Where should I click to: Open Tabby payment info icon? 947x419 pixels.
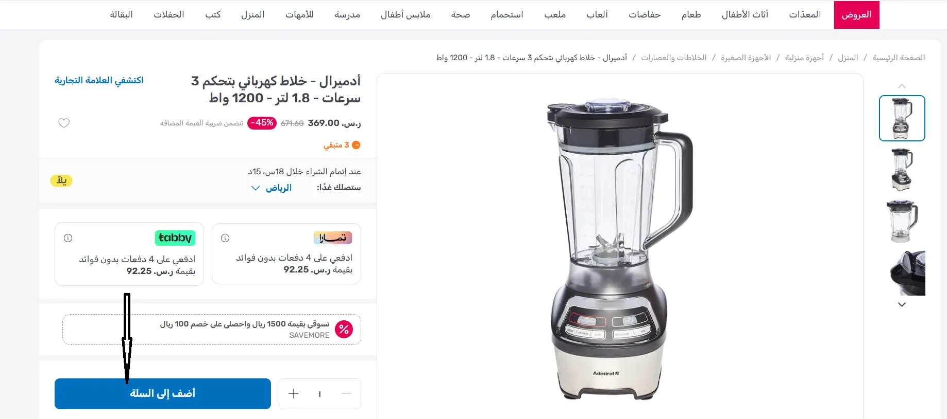(68, 238)
